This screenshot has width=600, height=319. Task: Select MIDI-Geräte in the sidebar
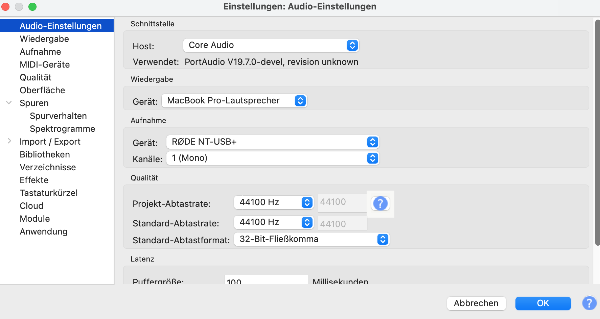coord(45,65)
